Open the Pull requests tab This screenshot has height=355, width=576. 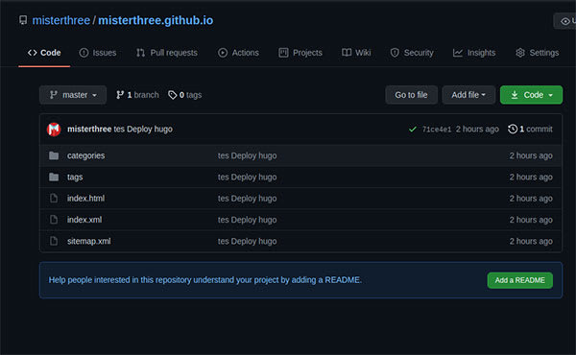[167, 53]
